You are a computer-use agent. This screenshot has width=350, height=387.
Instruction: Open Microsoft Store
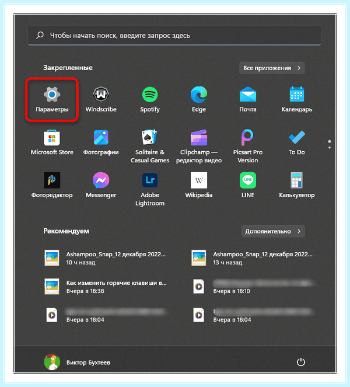(x=52, y=142)
